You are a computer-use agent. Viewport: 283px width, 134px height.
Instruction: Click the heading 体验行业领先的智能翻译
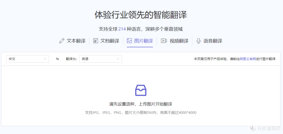pos(141,15)
